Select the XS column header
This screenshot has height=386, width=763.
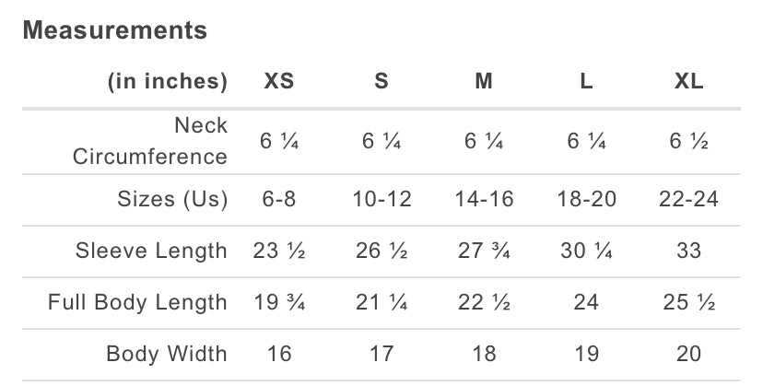coord(279,81)
